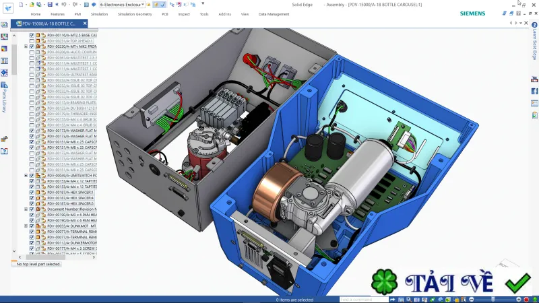Switch to the Inspect ribbon tab
The height and width of the screenshot is (303, 539).
[184, 14]
